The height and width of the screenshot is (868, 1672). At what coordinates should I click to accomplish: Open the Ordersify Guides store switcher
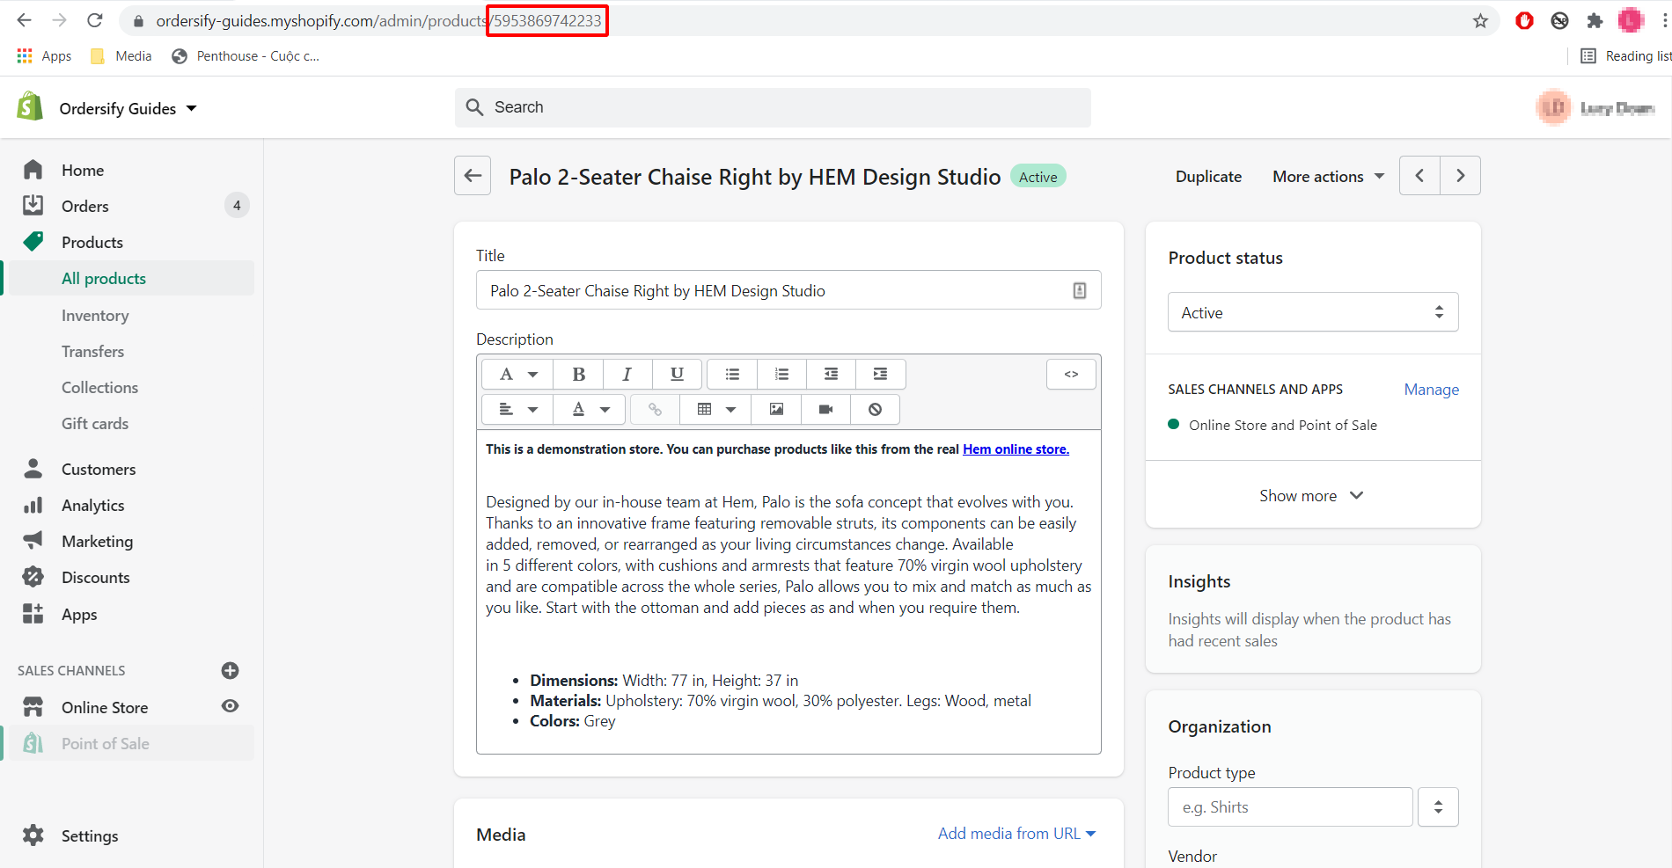click(x=128, y=108)
